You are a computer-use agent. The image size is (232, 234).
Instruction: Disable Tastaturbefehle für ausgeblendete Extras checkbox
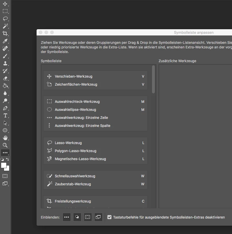coord(109,217)
